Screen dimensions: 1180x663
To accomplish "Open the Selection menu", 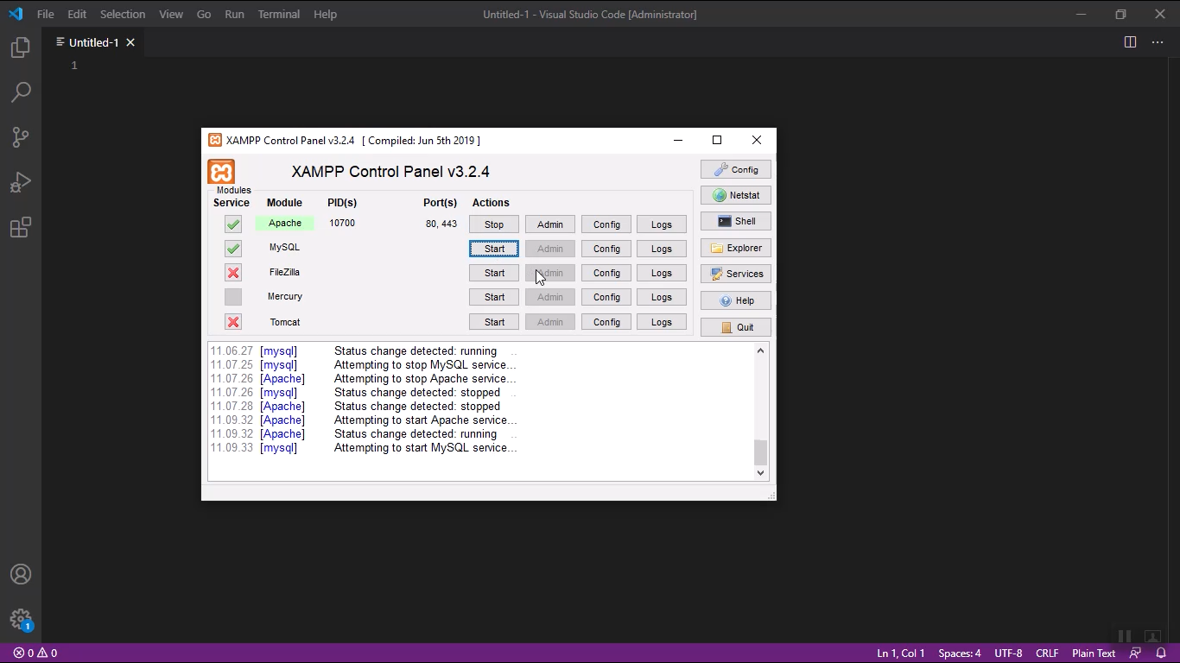I will (x=123, y=14).
